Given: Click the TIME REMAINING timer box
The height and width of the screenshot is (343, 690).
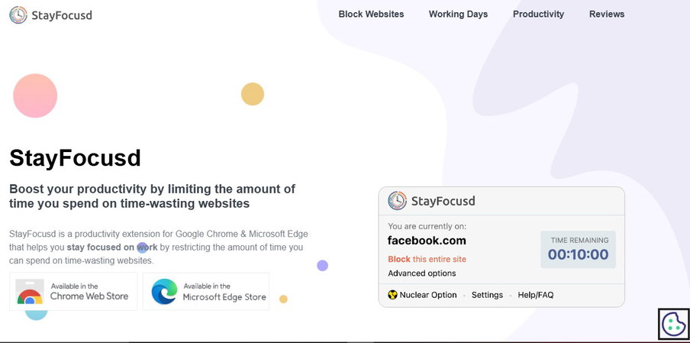Looking at the screenshot, I should coord(578,249).
